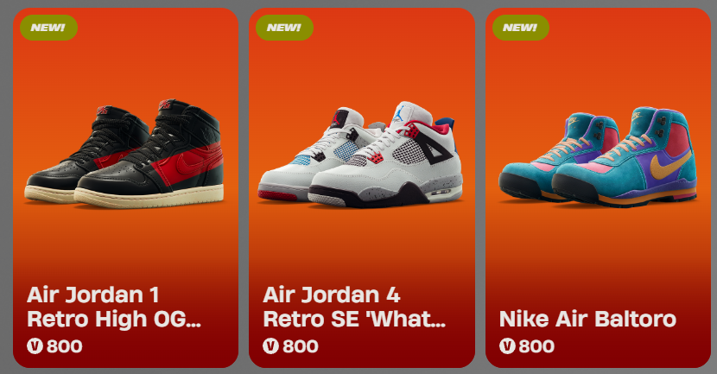The image size is (717, 374).
Task: Click the dark red area below the Baltoro boots
Action: pos(598,256)
